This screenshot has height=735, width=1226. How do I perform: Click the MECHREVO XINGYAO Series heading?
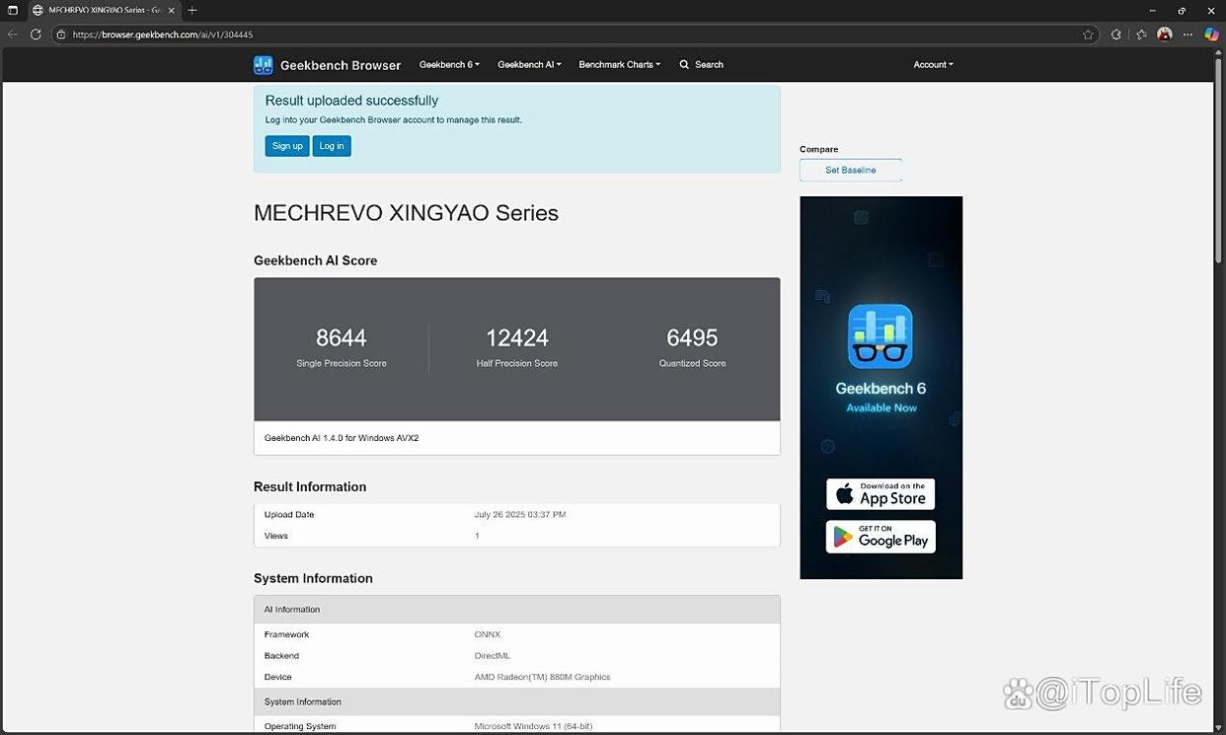click(x=406, y=213)
